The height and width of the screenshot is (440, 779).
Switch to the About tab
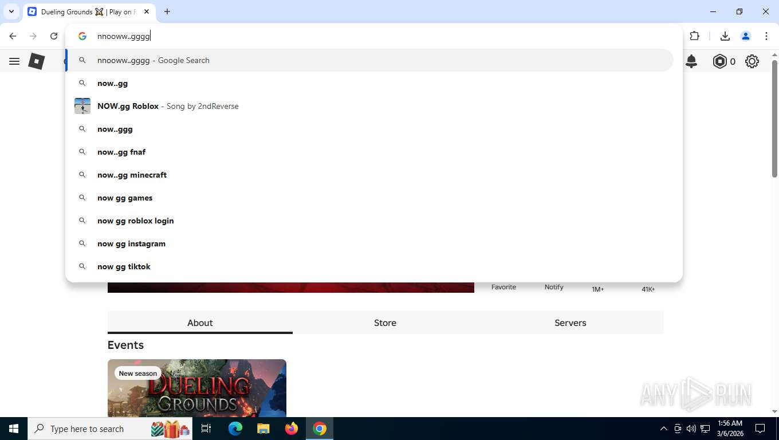tap(200, 323)
